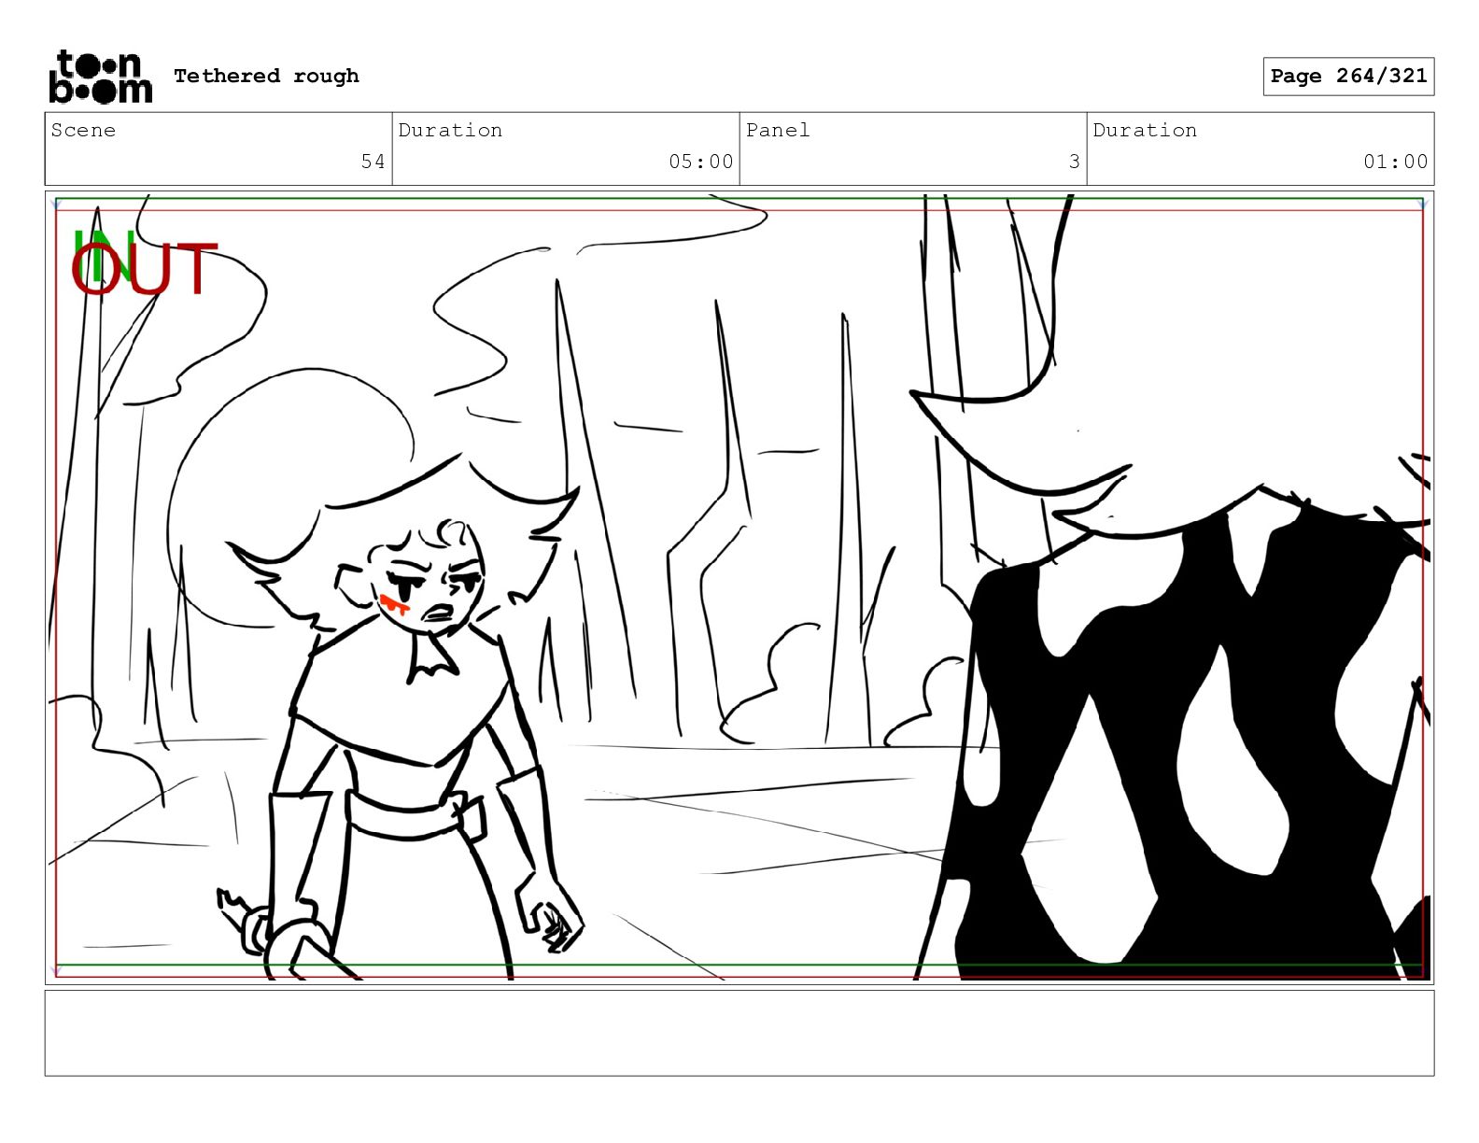Click the Scene number 54 cell

click(x=218, y=148)
